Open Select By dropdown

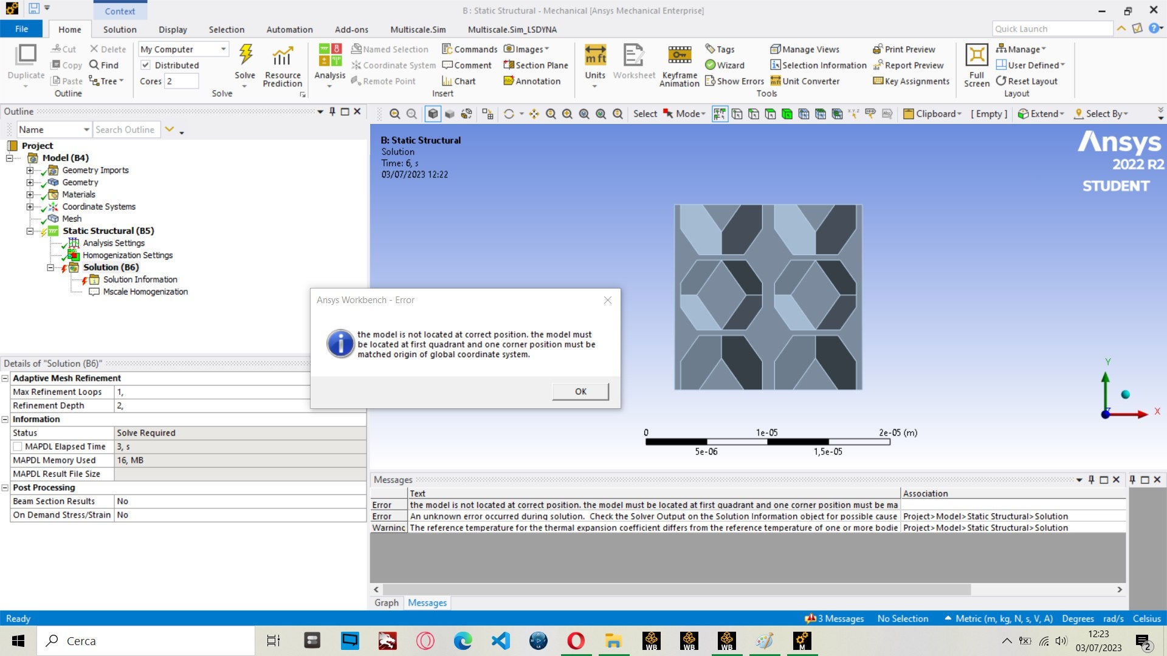coord(1101,114)
